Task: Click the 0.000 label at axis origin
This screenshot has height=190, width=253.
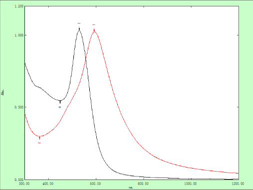Action: tap(19, 180)
